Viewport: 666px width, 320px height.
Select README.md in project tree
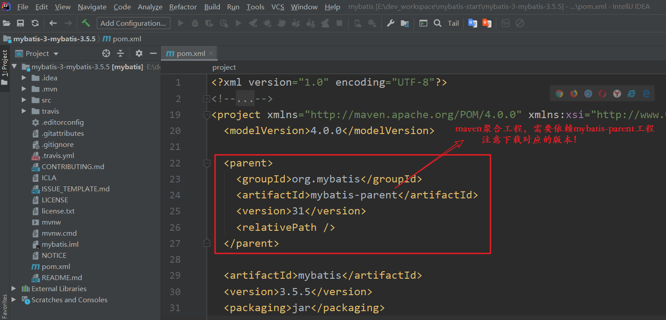pyautogui.click(x=62, y=277)
